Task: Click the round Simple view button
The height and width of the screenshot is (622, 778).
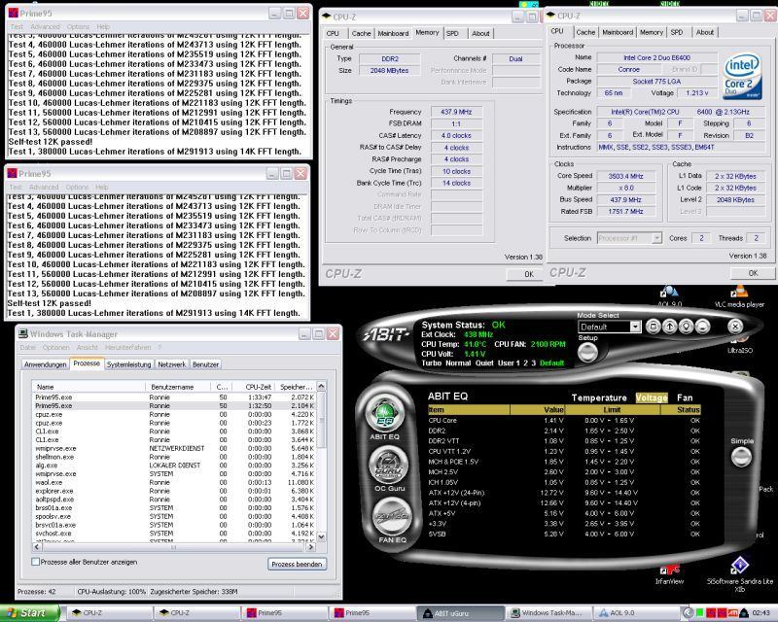Action: 741,457
